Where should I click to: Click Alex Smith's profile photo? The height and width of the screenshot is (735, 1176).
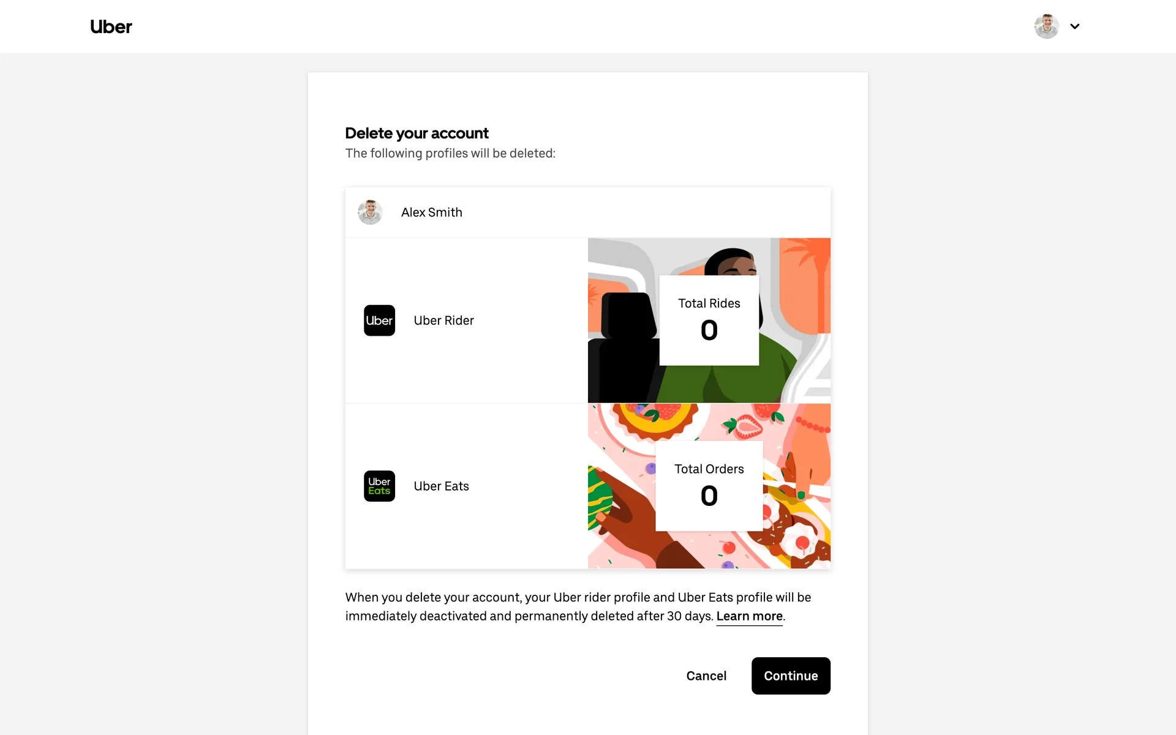[x=370, y=213]
